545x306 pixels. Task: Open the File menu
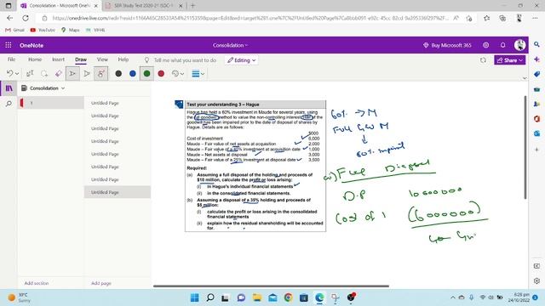click(x=11, y=59)
